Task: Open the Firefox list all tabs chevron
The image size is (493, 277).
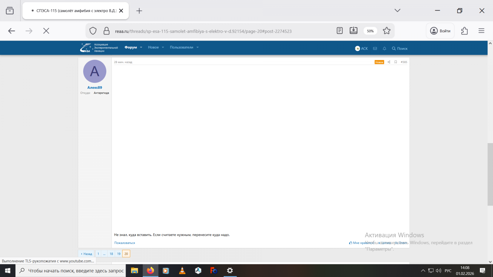Action: tap(397, 10)
